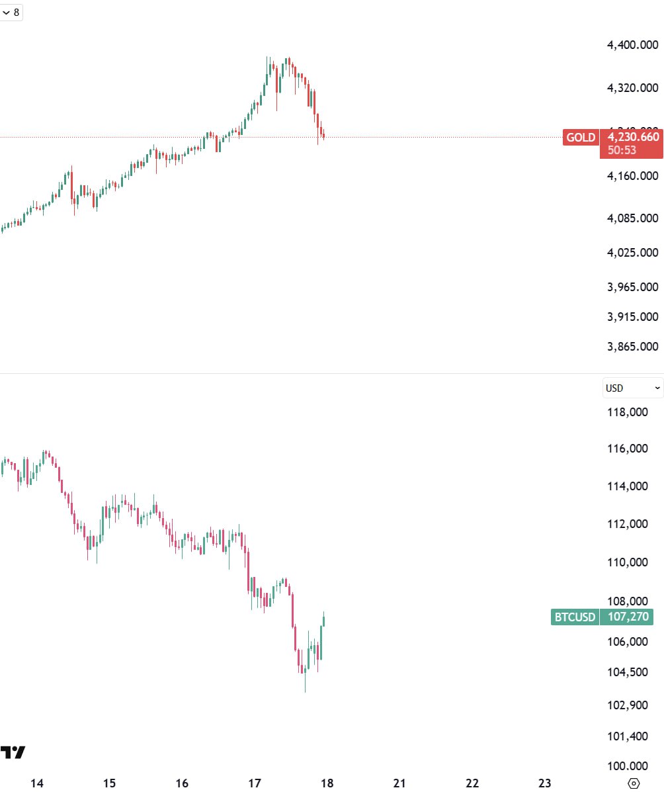Click the 100,000 Bitcoin price scale label
Screen dimensions: 664x792
628,766
